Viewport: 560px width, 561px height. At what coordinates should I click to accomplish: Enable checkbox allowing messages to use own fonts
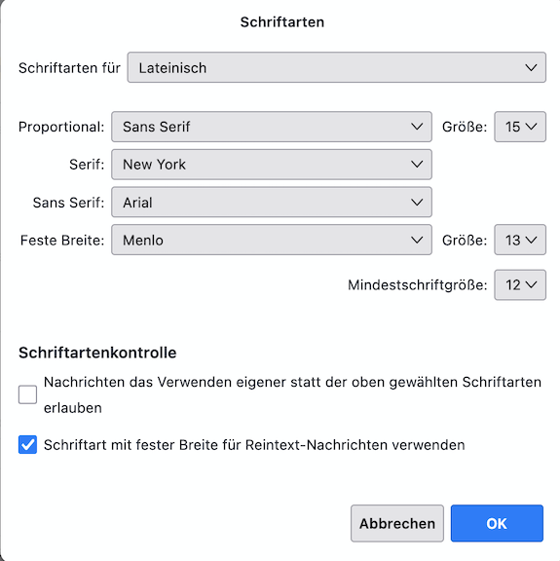pos(27,394)
